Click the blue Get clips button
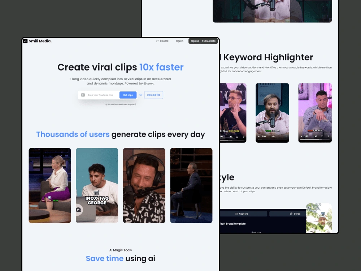Image resolution: width=361 pixels, height=271 pixels. (128, 95)
